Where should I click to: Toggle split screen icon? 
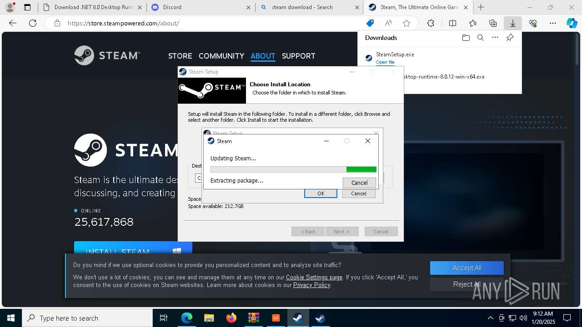[x=452, y=23]
